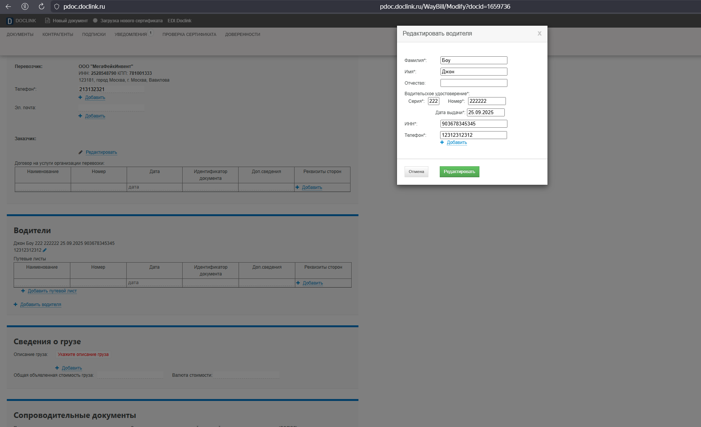Click the Водители section heading
701x427 pixels.
point(32,231)
